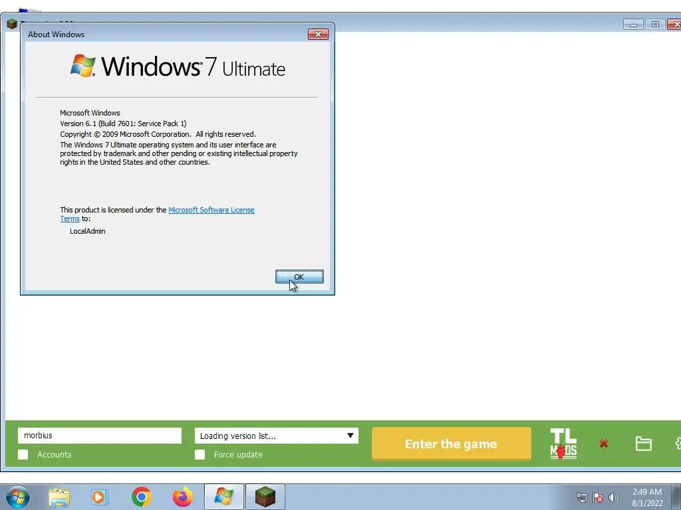Click the Version 6.1 build text
Image resolution: width=681 pixels, height=510 pixels.
(123, 124)
